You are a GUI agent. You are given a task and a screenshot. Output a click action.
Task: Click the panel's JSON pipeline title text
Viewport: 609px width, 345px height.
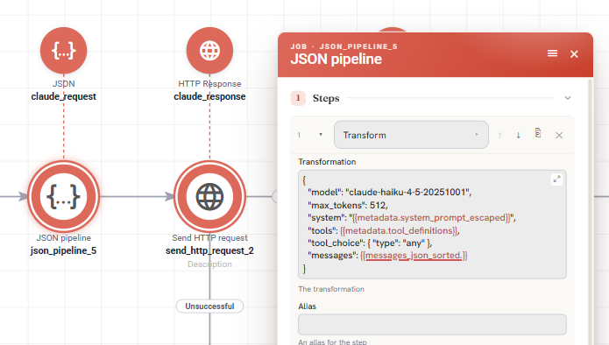336,60
